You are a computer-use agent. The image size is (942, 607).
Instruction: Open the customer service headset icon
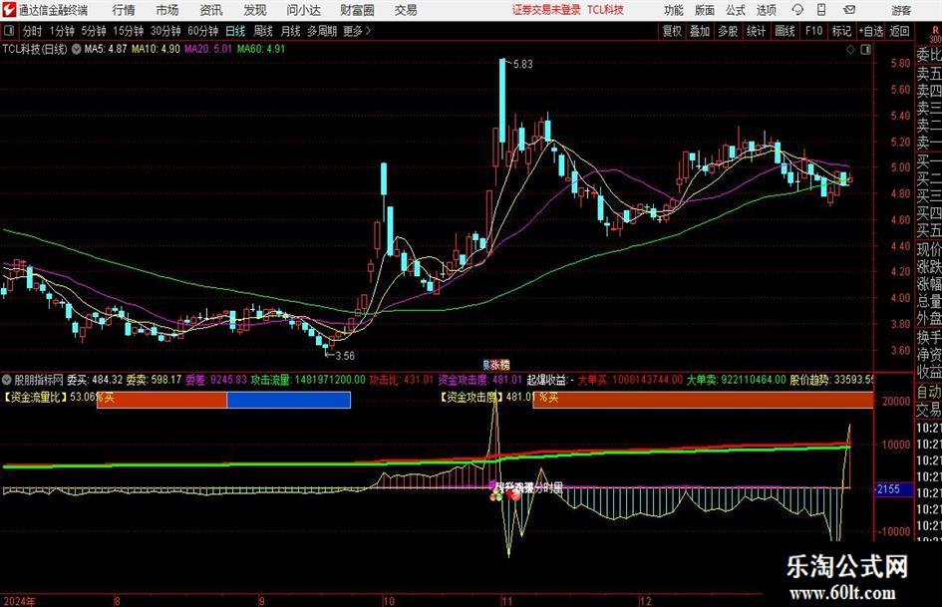(797, 10)
